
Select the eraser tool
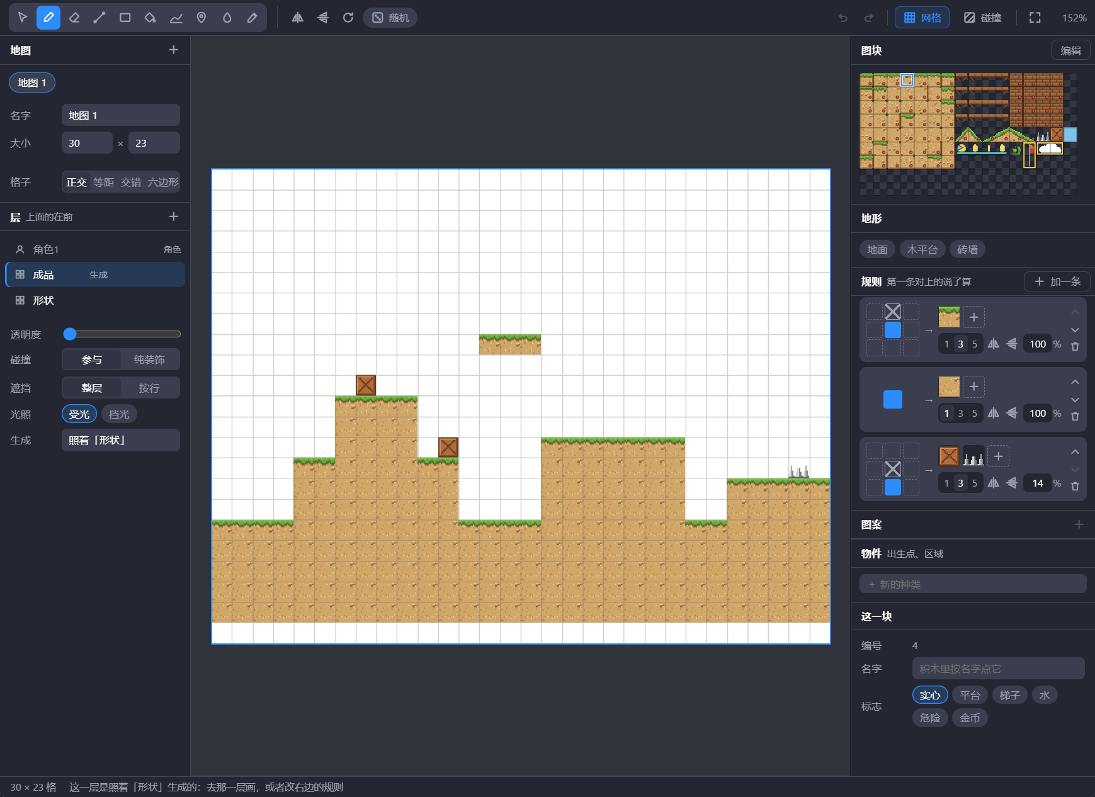[74, 18]
